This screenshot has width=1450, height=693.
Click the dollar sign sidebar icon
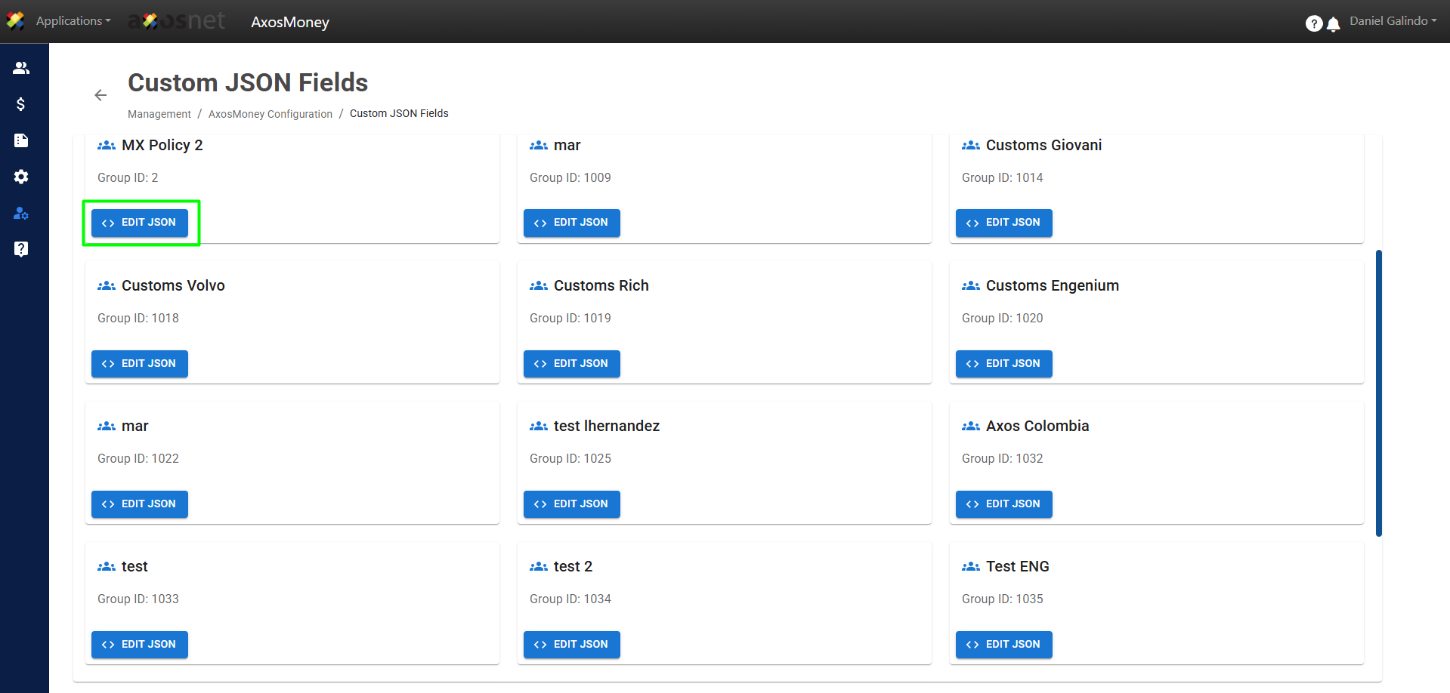click(21, 104)
